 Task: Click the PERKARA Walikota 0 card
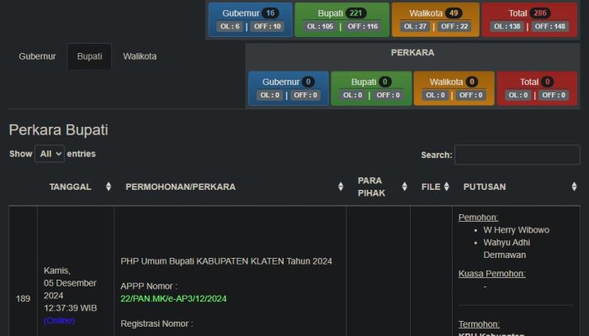coord(454,88)
